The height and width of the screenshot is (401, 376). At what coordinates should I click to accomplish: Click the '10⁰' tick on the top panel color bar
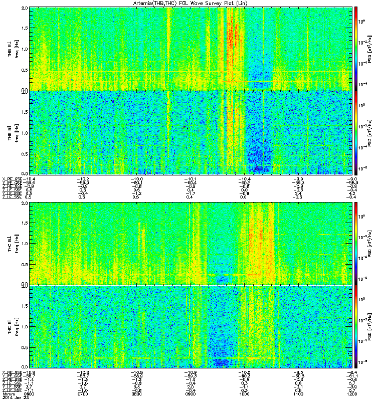361,22
